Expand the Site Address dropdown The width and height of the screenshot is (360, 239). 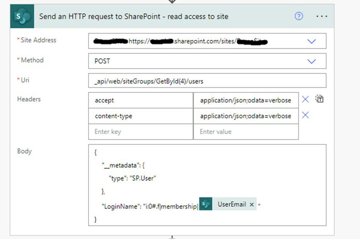(312, 42)
